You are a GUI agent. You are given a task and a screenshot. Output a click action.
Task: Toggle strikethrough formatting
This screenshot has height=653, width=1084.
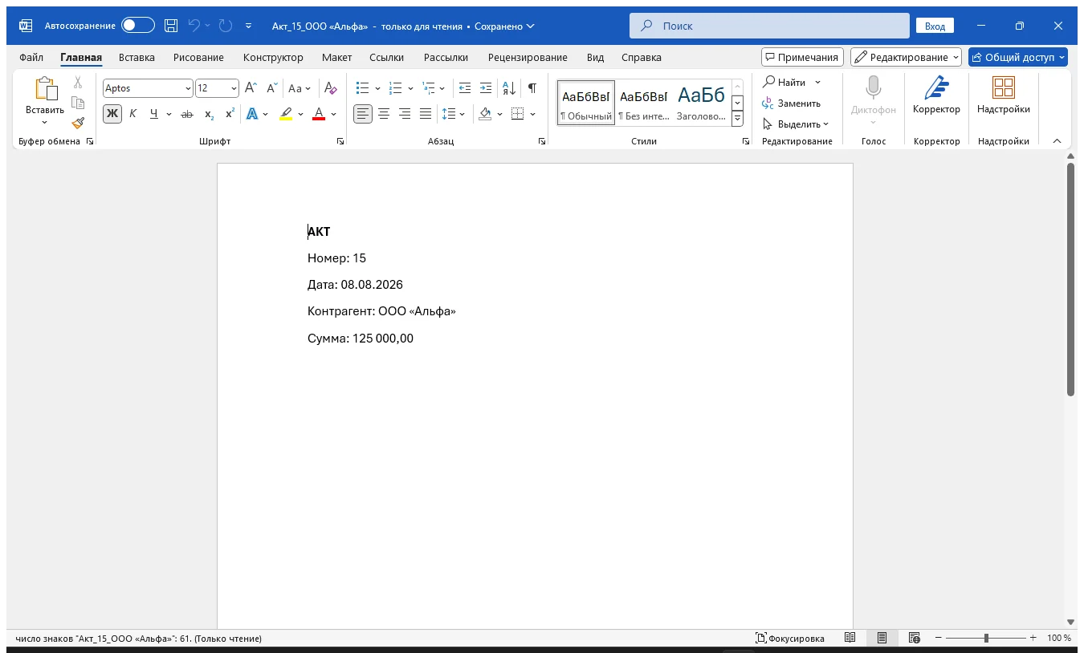187,114
